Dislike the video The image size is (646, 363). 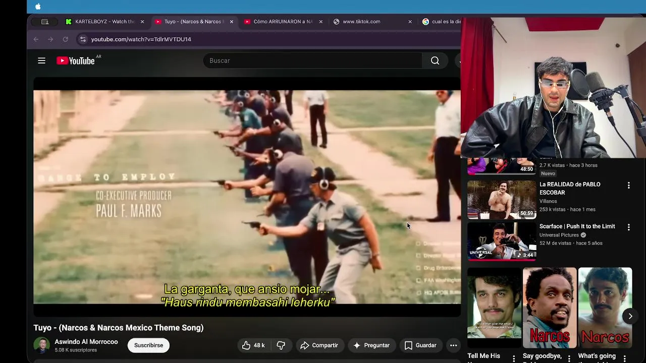point(281,345)
